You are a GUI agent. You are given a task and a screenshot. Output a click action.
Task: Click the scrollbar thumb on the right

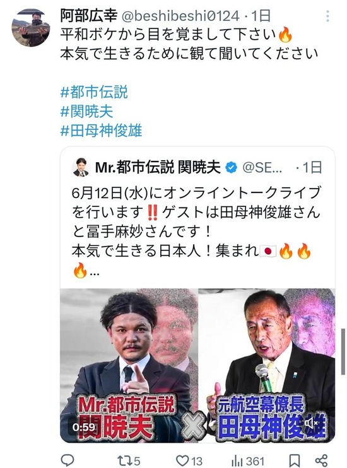coord(343,351)
